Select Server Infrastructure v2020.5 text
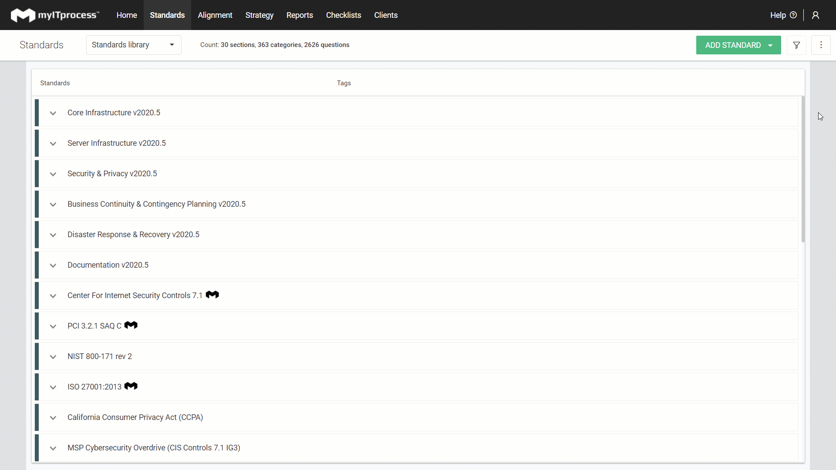The image size is (836, 470). pos(117,143)
